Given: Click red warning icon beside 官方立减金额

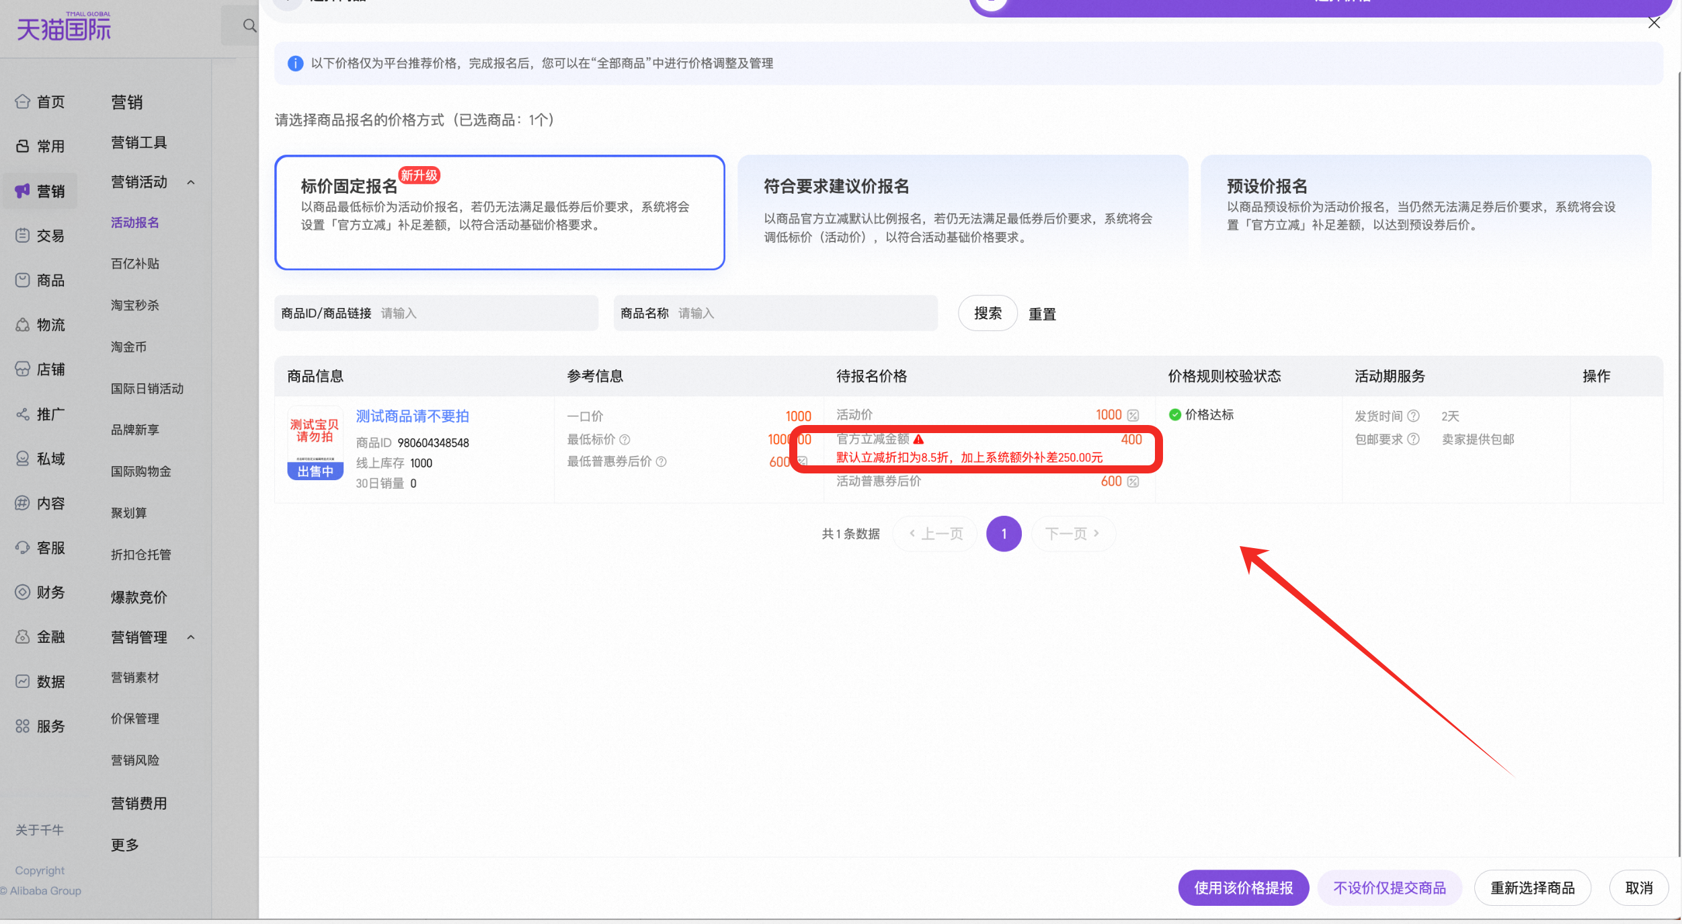Looking at the screenshot, I should tap(918, 439).
